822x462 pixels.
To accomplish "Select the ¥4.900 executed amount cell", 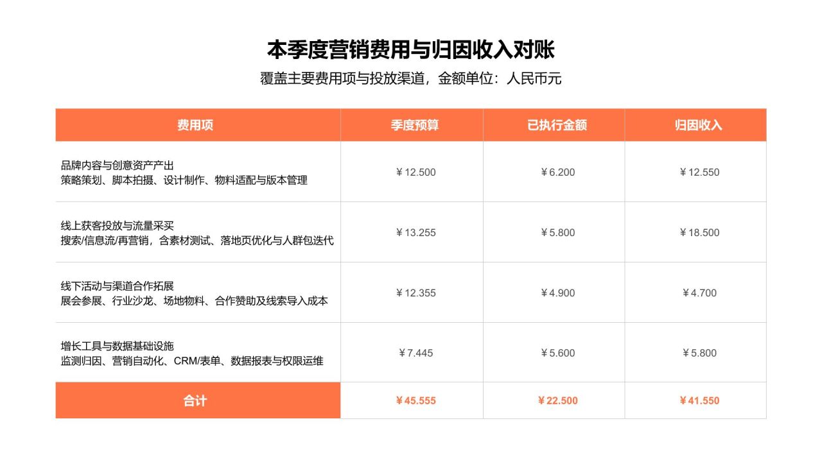I will 557,293.
